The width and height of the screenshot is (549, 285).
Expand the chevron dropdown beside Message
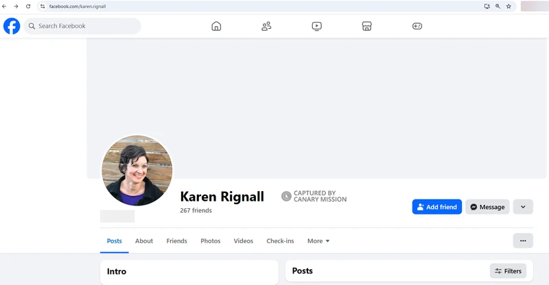coord(523,207)
